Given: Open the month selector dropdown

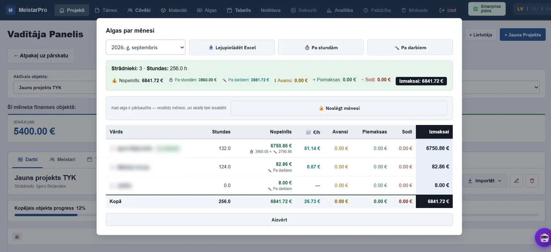Looking at the screenshot, I should click(145, 47).
